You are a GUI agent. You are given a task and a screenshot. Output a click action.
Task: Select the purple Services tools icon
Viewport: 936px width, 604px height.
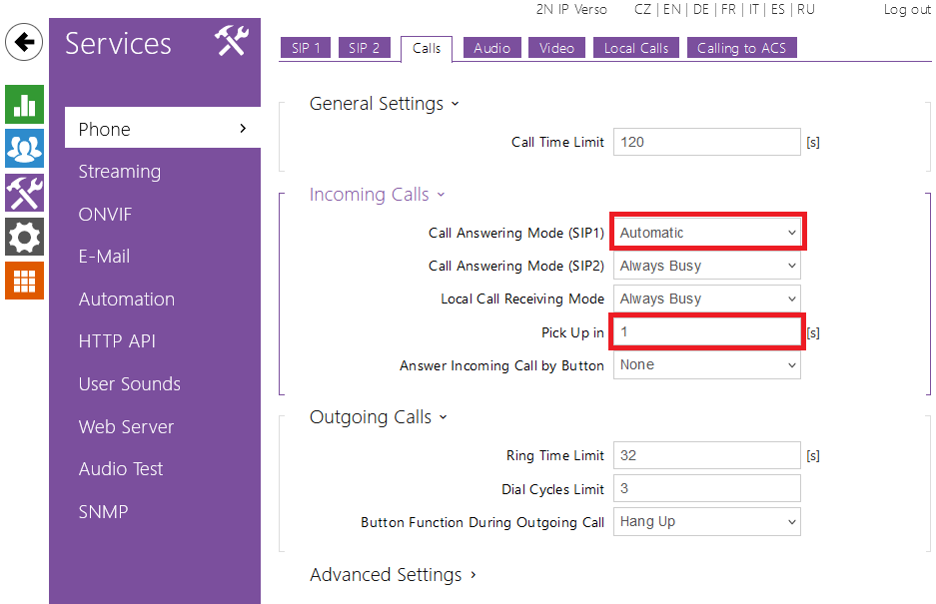(24, 192)
